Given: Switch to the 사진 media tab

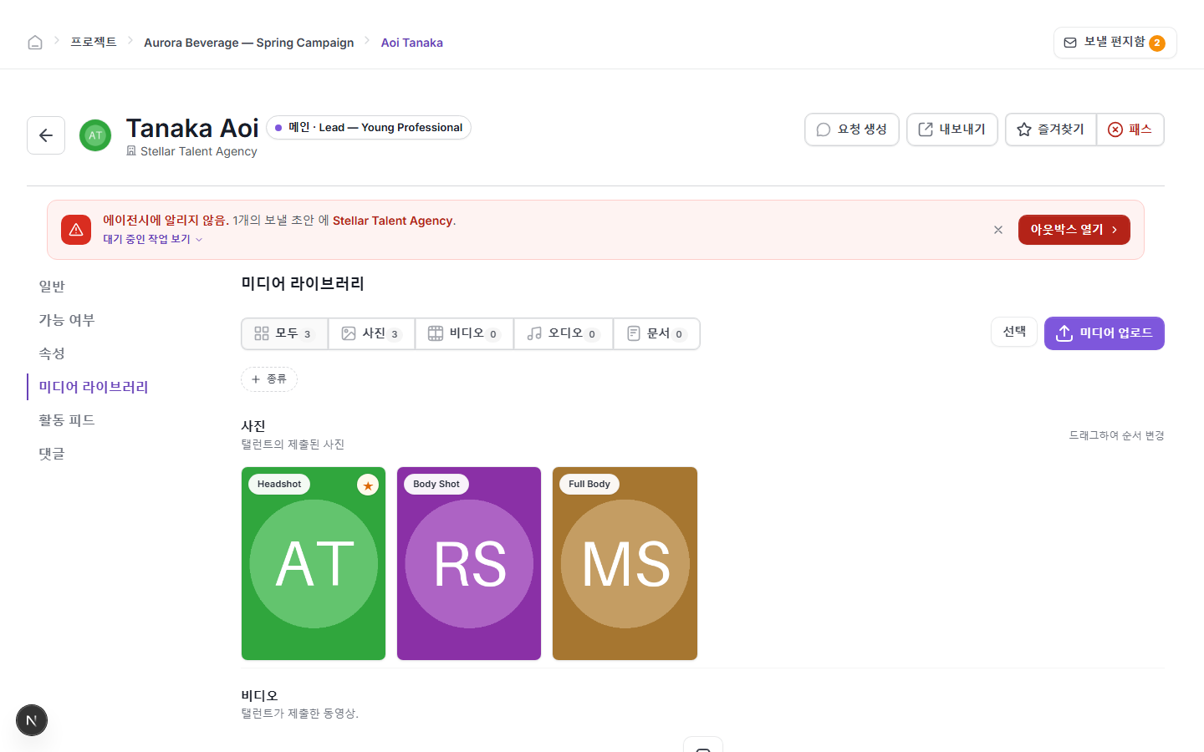Looking at the screenshot, I should pyautogui.click(x=372, y=333).
